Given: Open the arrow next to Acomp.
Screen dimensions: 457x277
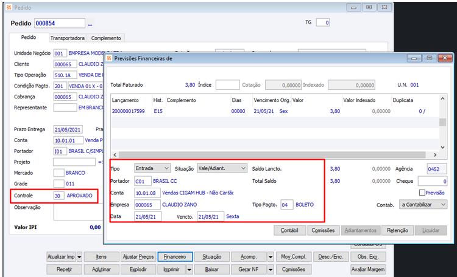Looking at the screenshot, I should tap(271, 257).
